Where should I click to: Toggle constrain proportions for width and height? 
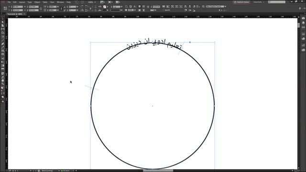[x=41, y=9]
